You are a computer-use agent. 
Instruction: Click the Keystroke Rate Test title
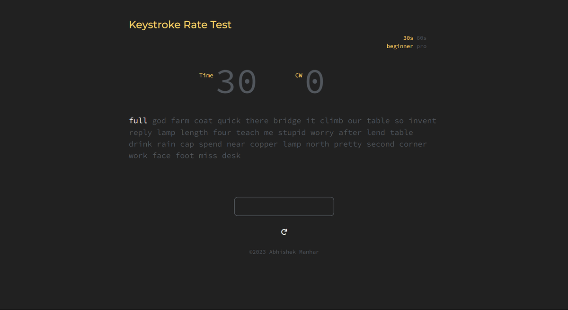coord(180,25)
